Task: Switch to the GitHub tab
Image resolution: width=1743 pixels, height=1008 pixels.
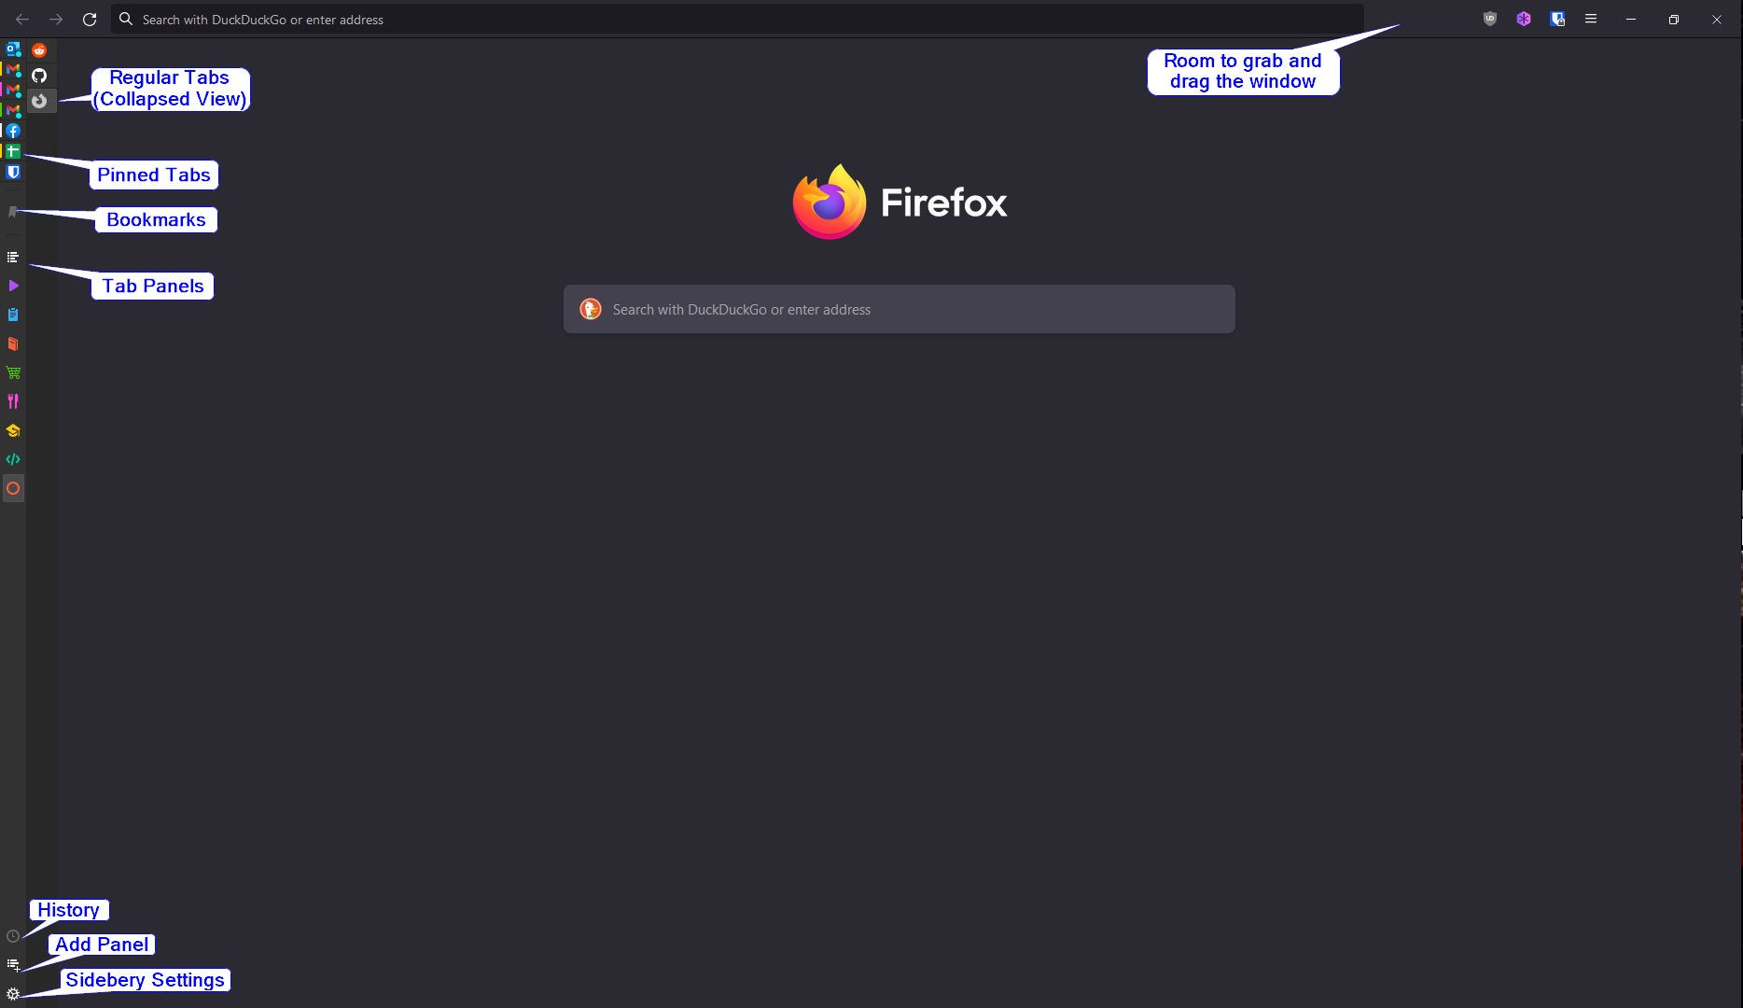Action: (x=39, y=76)
